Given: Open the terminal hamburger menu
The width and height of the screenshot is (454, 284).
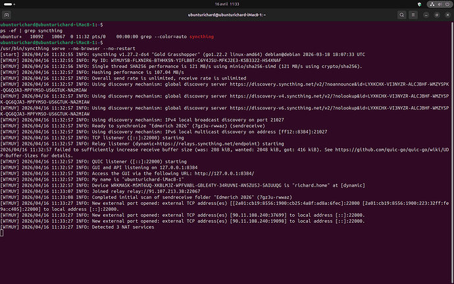Looking at the screenshot, I should pos(413,14).
